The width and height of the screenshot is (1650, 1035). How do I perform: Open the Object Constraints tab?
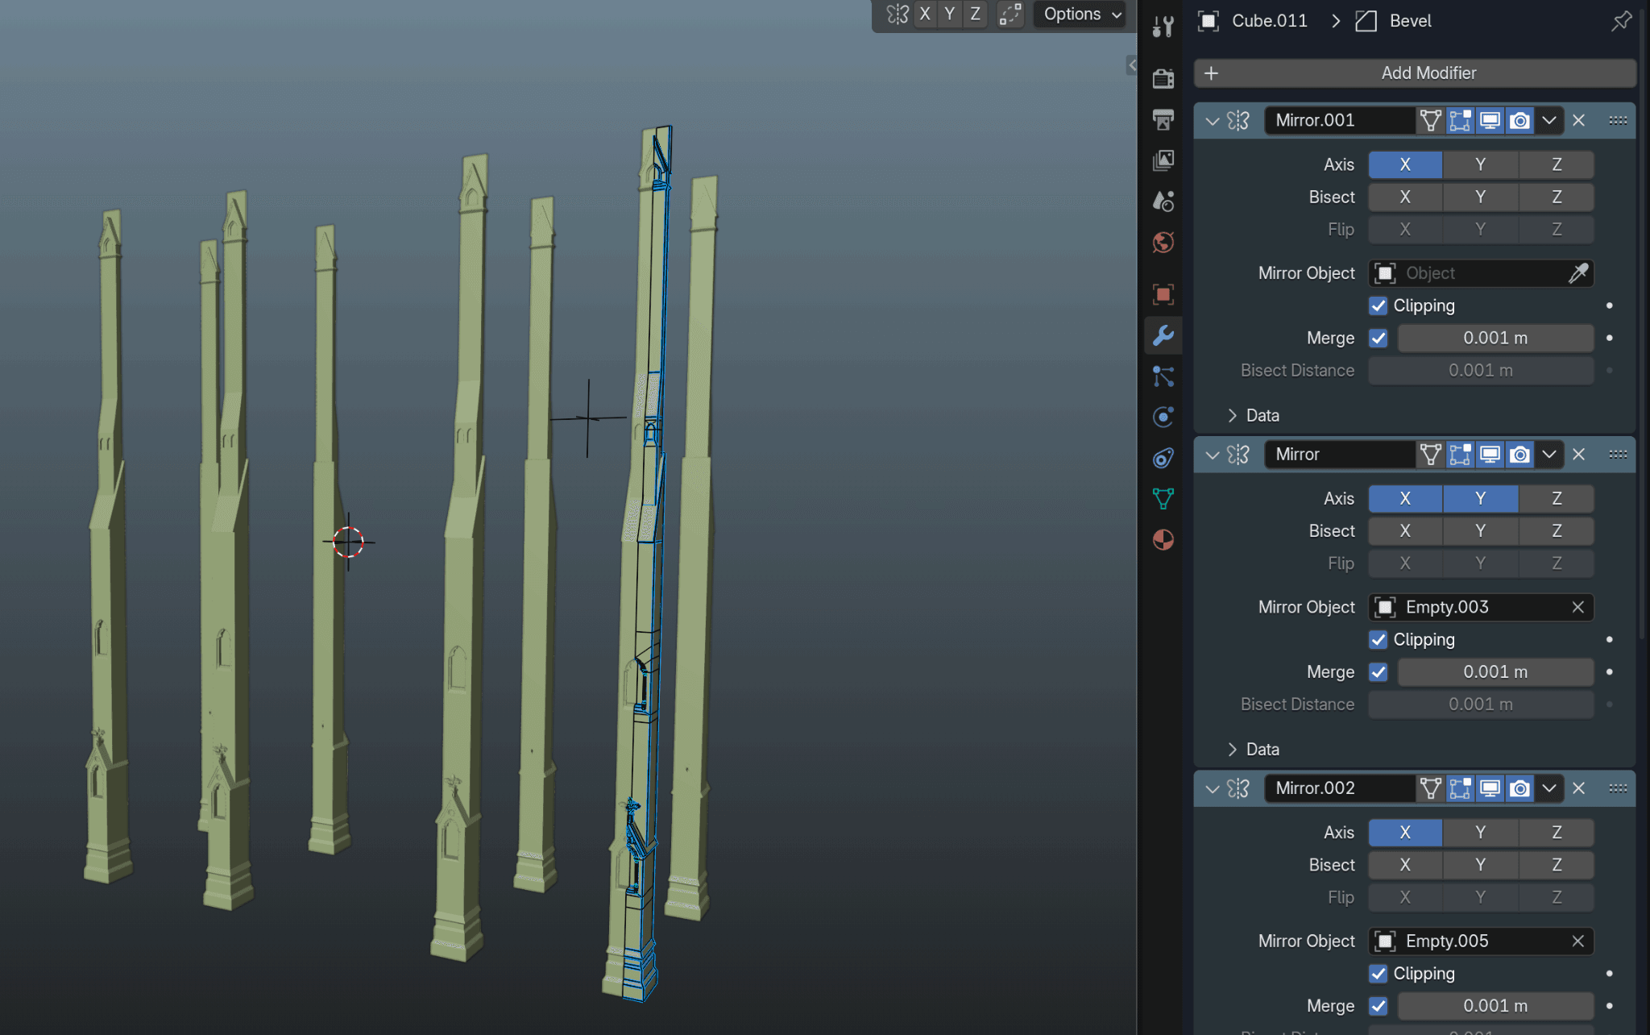1163,458
